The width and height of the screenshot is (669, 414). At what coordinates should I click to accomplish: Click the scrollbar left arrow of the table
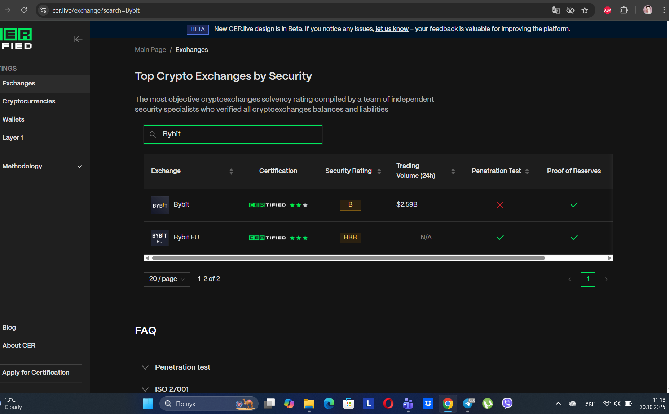tap(148, 258)
